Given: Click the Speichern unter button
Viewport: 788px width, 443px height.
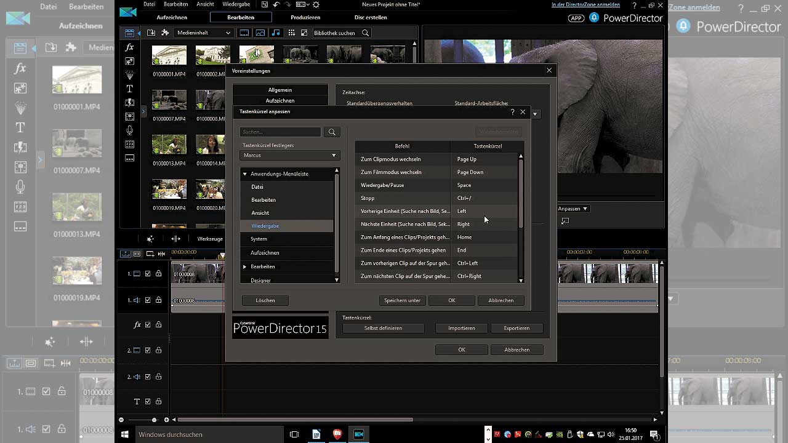Looking at the screenshot, I should click(x=402, y=300).
